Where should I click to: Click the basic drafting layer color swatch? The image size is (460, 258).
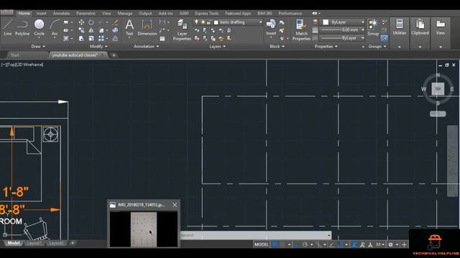tap(216, 22)
